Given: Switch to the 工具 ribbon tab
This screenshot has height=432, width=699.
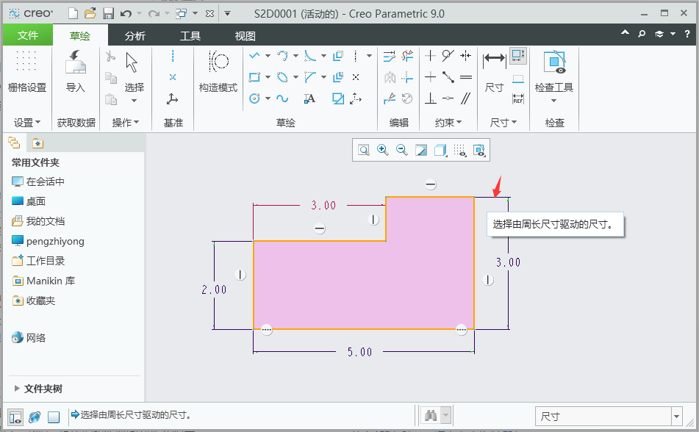Looking at the screenshot, I should point(190,36).
